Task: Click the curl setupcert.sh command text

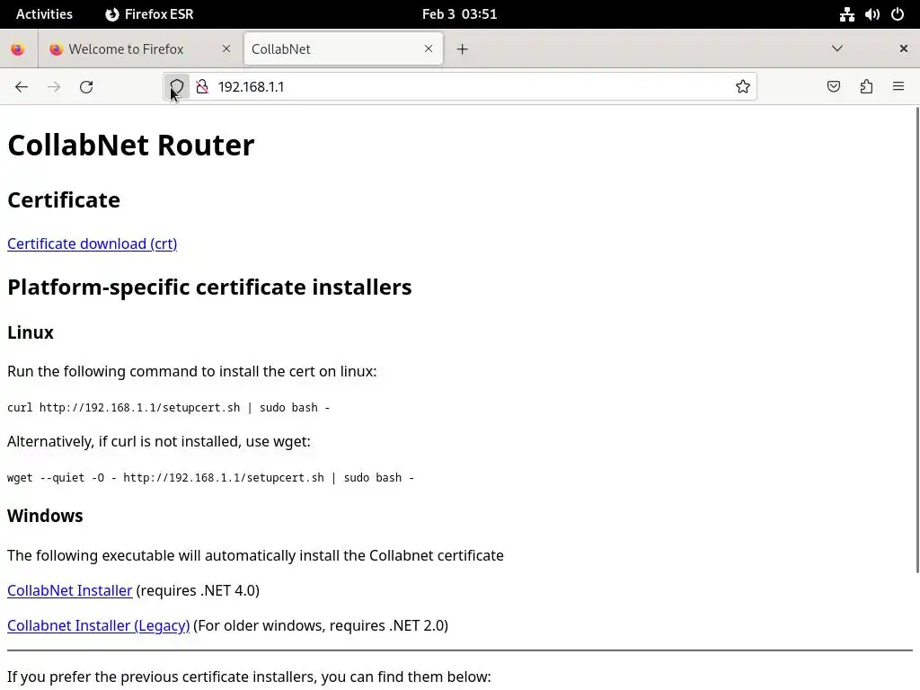Action: (168, 408)
